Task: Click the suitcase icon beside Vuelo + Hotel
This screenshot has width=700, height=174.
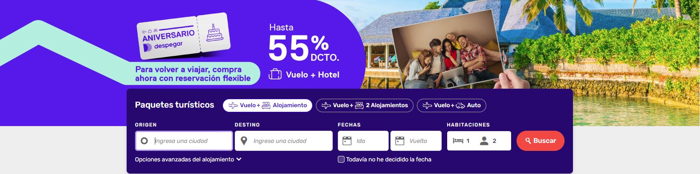Action: click(275, 74)
